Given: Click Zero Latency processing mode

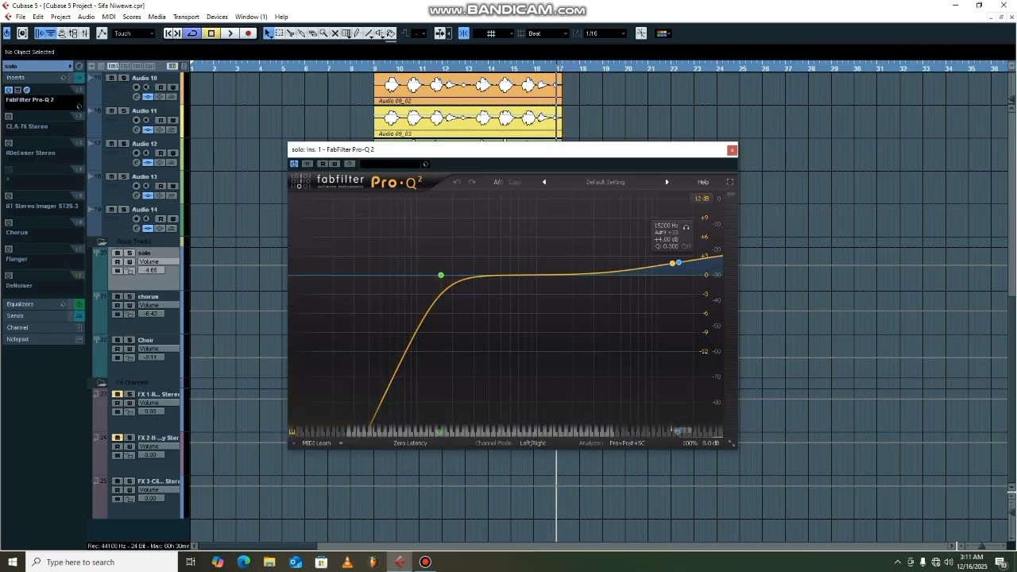Looking at the screenshot, I should pos(410,443).
